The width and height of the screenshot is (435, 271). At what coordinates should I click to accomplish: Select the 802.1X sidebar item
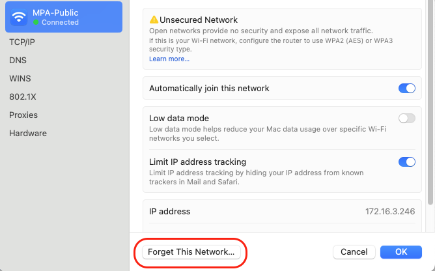click(x=23, y=96)
